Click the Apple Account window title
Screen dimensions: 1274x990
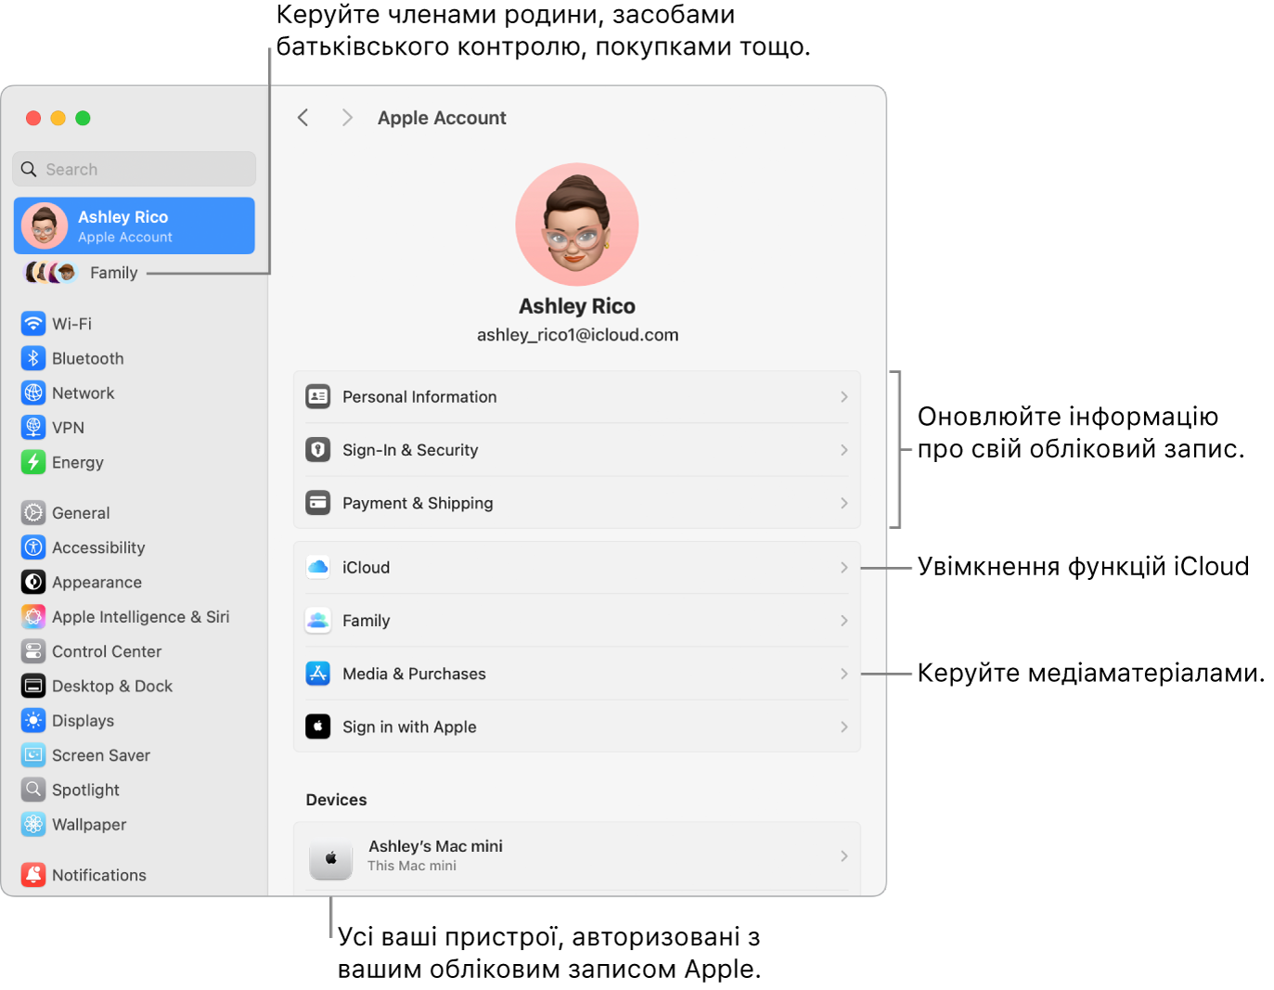442,118
